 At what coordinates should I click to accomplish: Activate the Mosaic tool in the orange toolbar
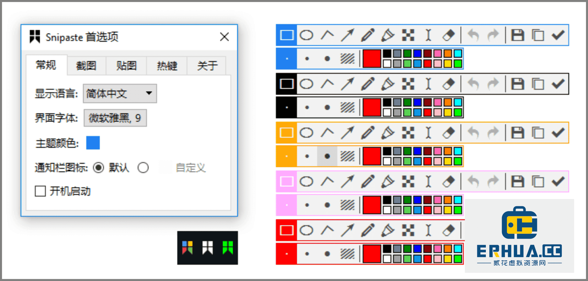[x=408, y=132]
